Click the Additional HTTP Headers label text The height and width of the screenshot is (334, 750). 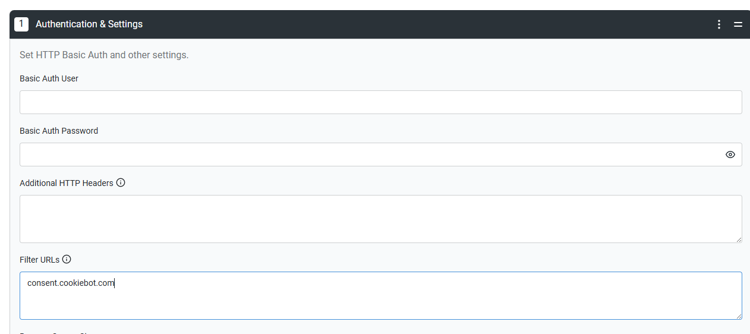[x=67, y=183]
